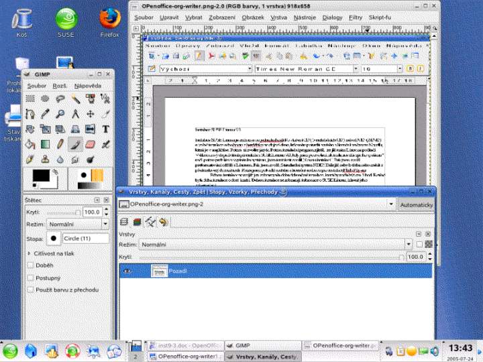The width and height of the screenshot is (483, 362).
Task: Select the Ellipse Select tool
Action: point(46,99)
